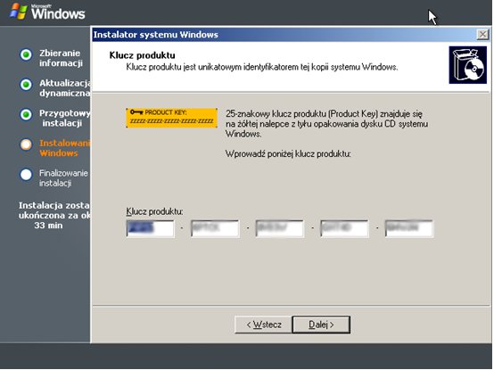This screenshot has height=370, width=494.
Task: Click the Klucz produktu field label
Action: tap(154, 211)
